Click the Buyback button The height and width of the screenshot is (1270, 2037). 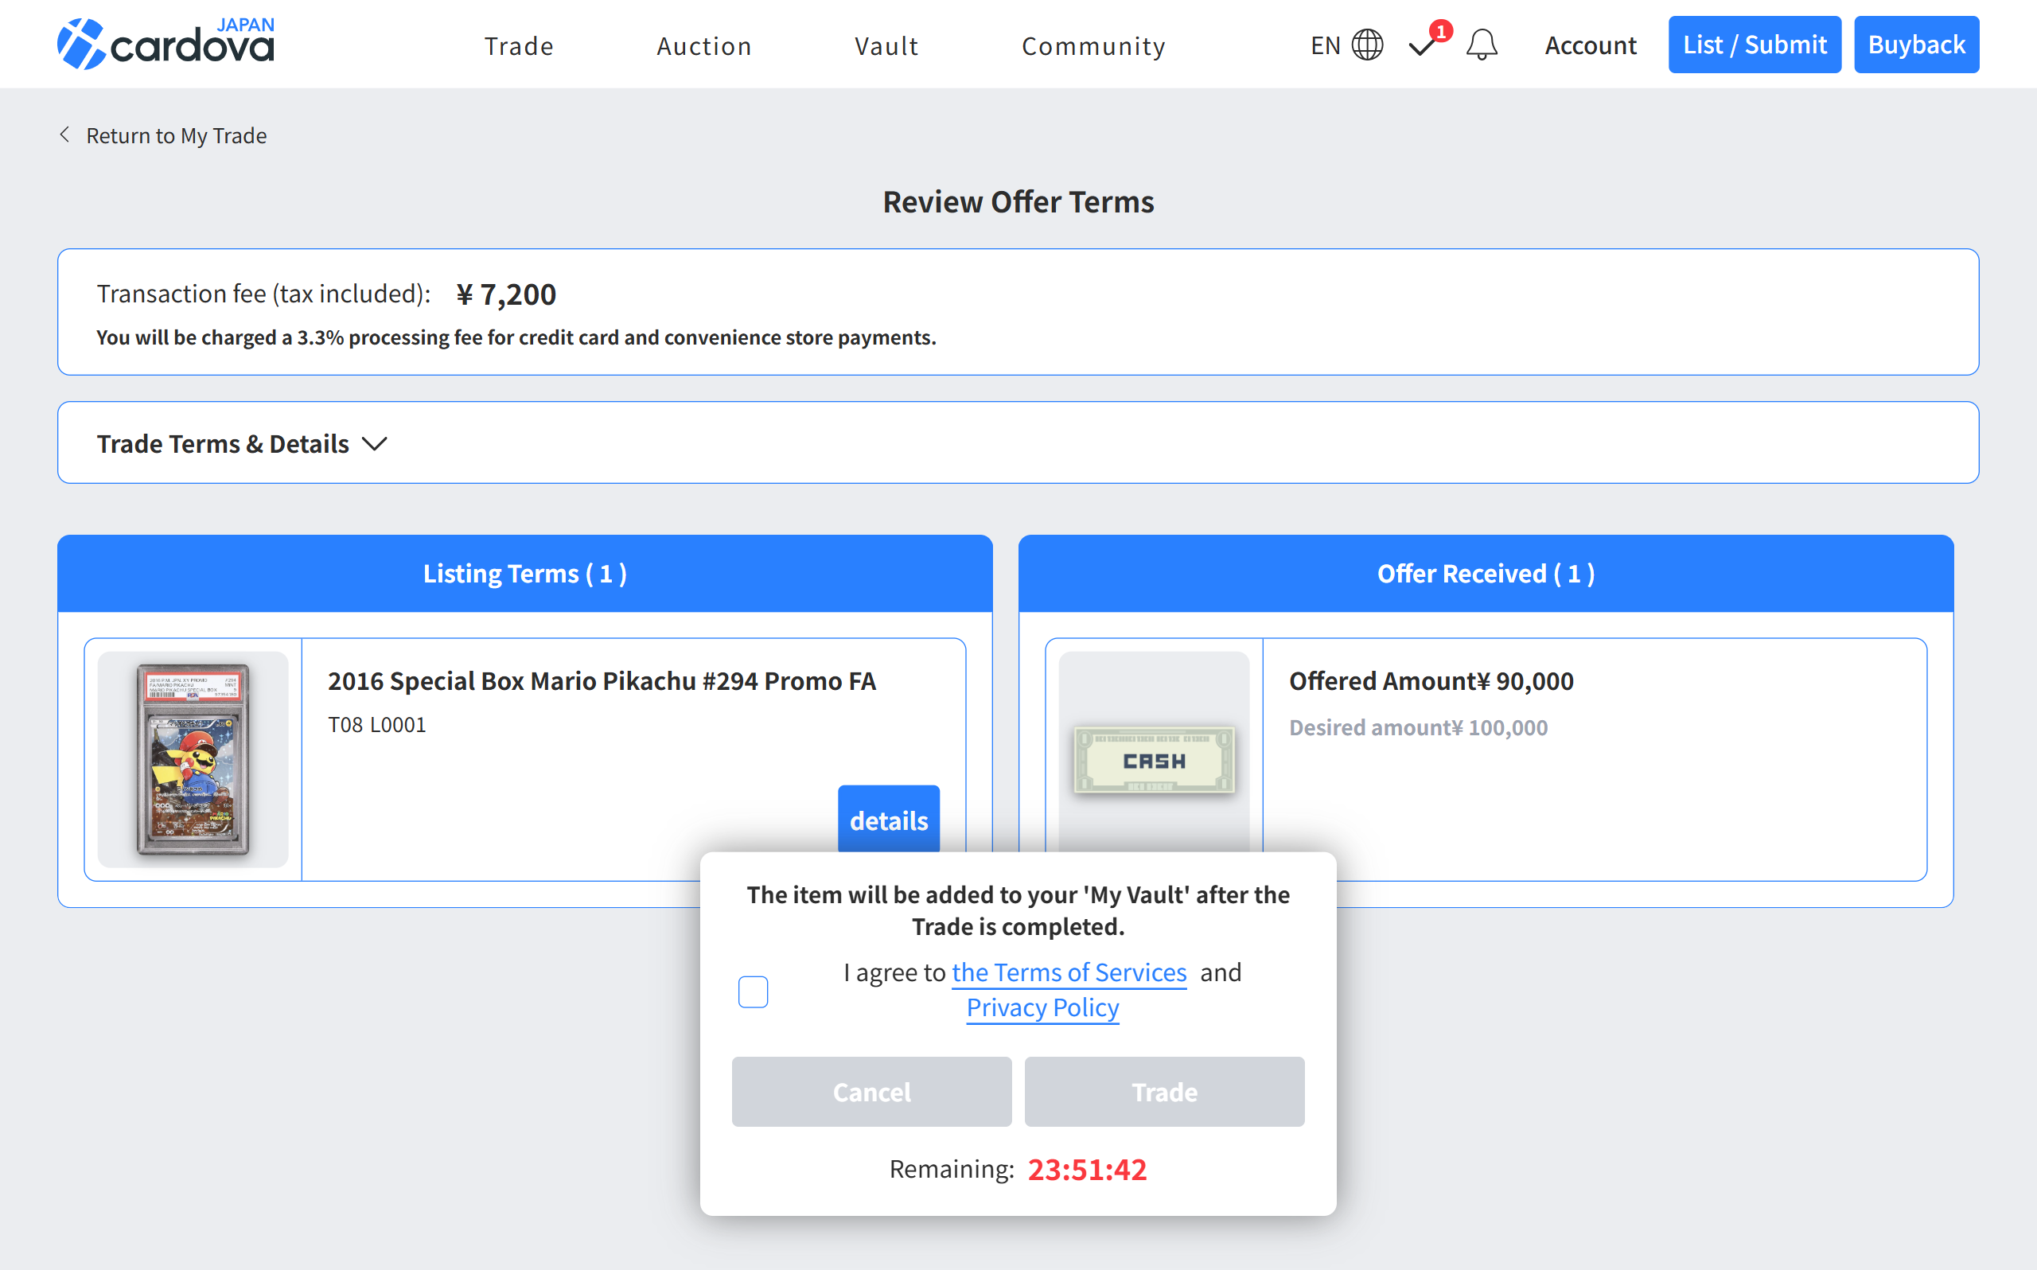click(x=1916, y=45)
